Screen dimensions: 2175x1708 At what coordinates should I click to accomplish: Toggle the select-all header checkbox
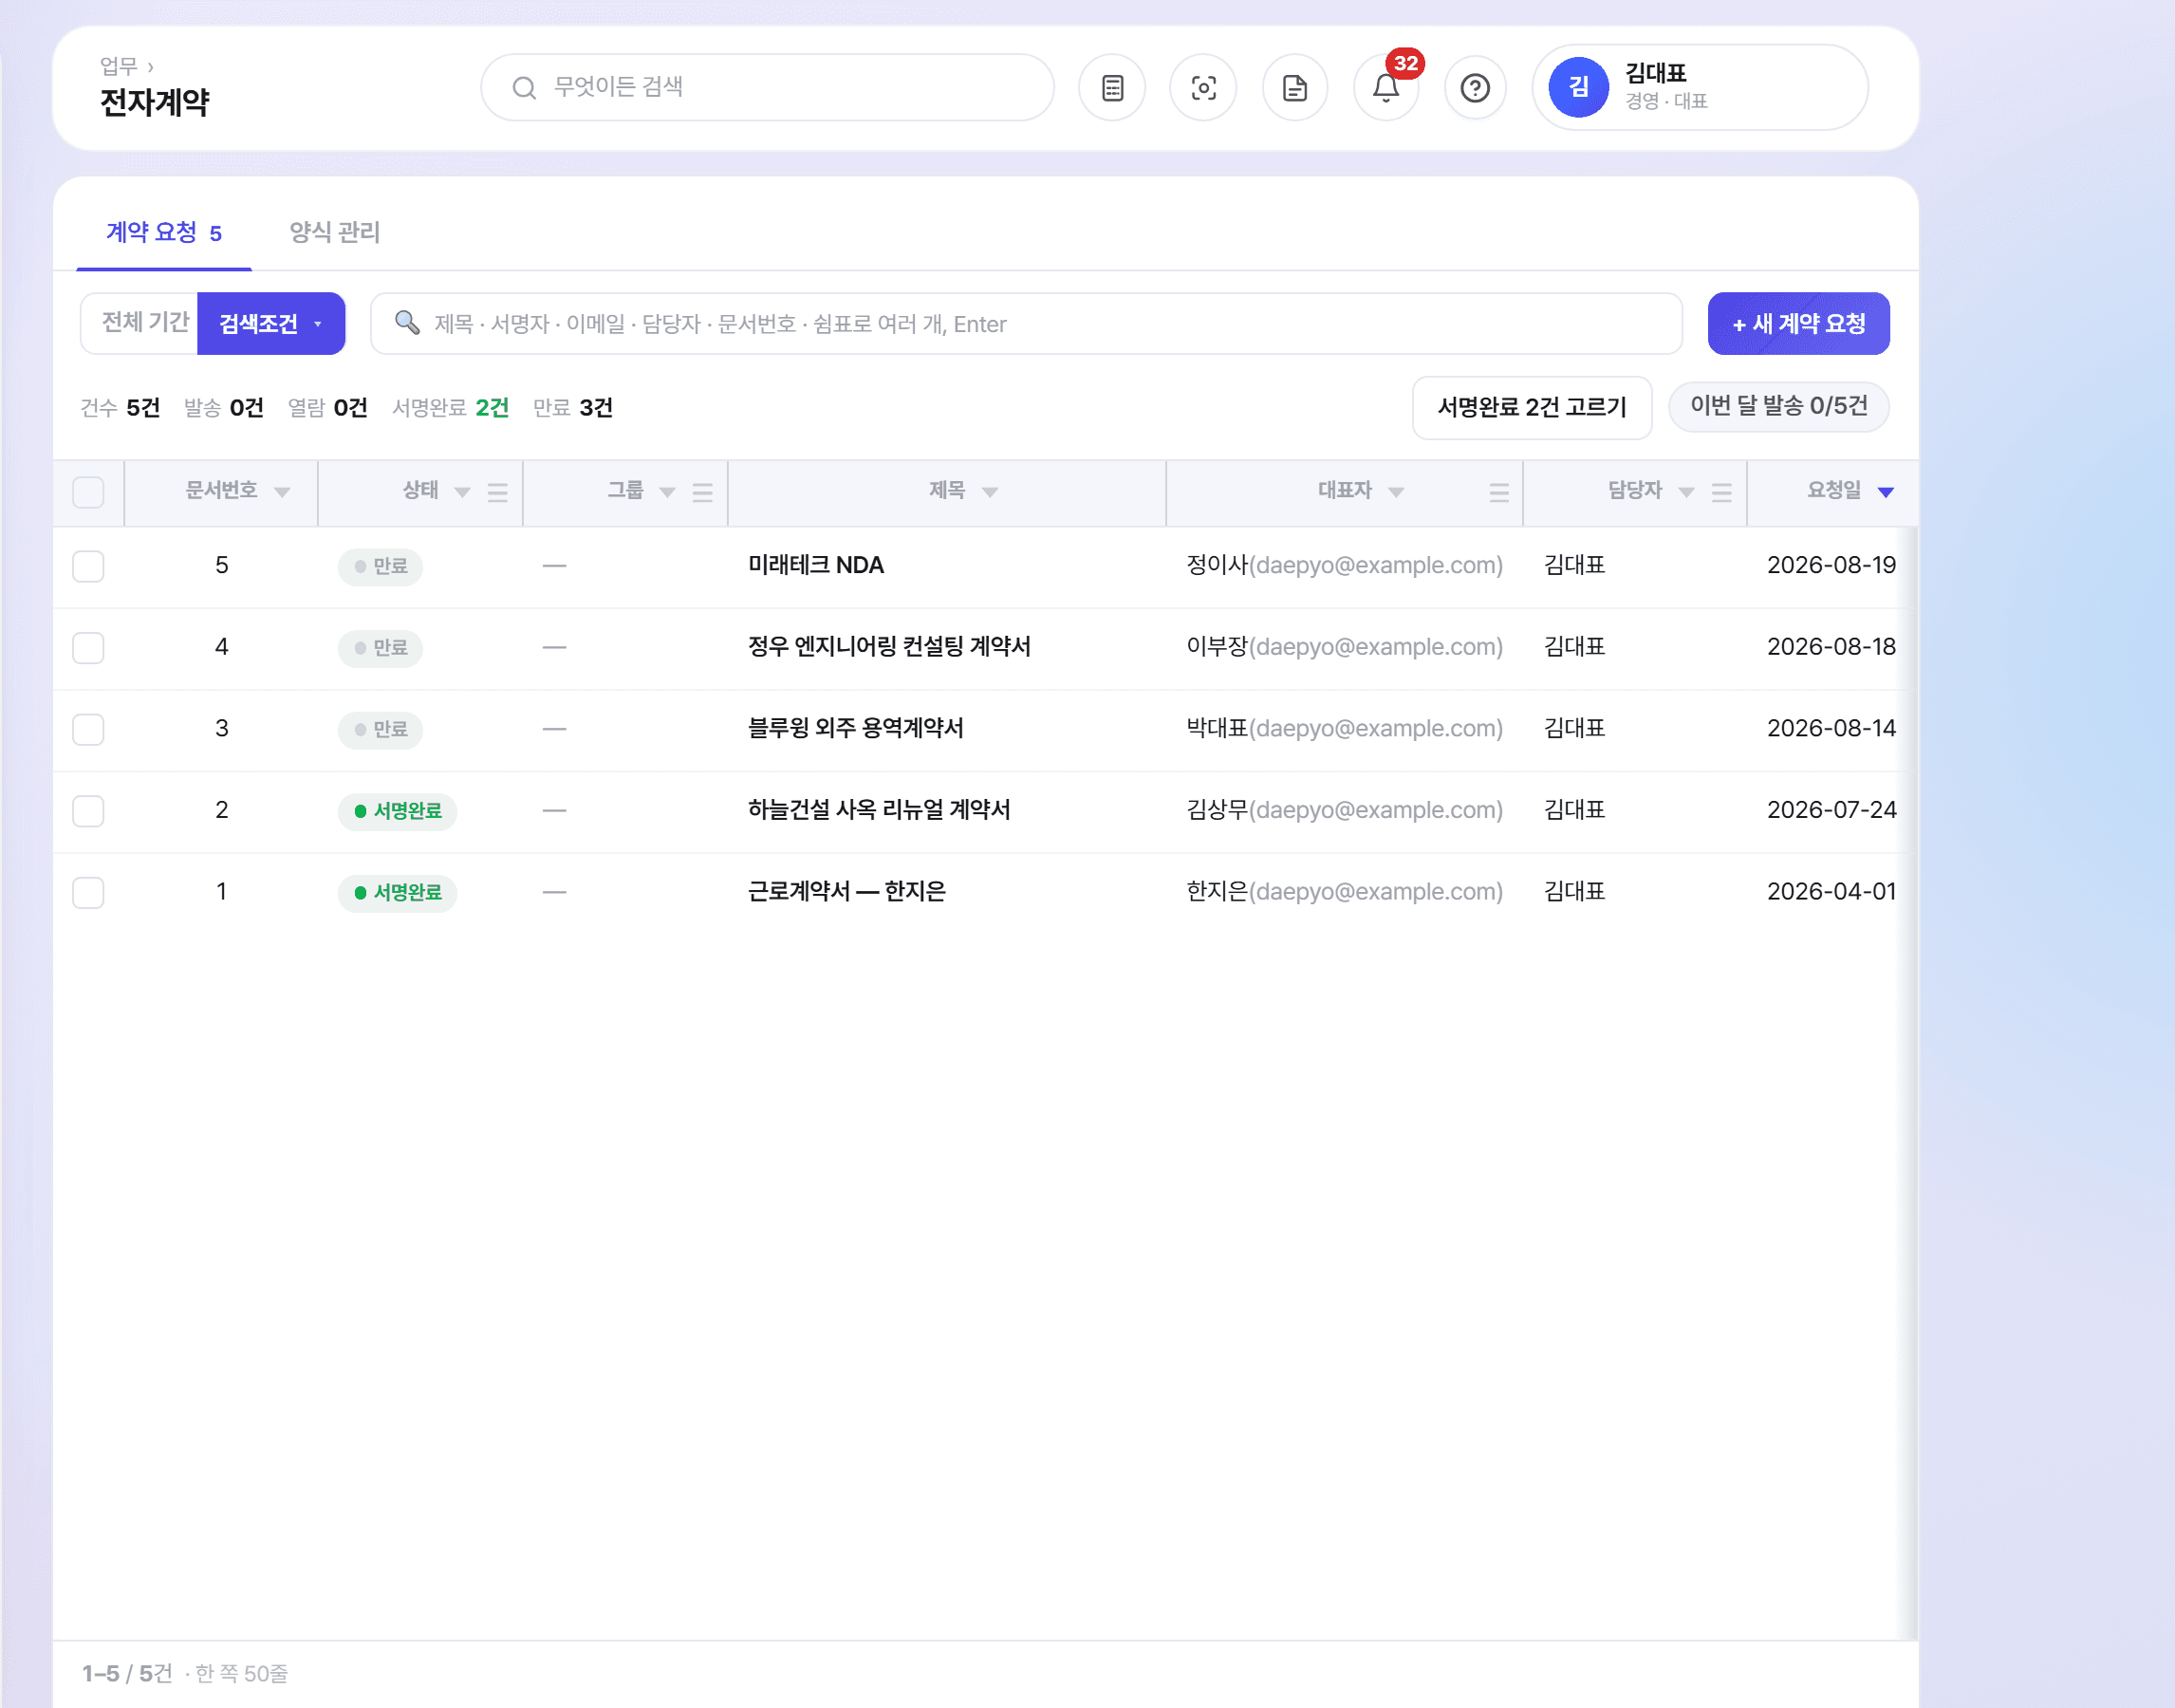[88, 492]
